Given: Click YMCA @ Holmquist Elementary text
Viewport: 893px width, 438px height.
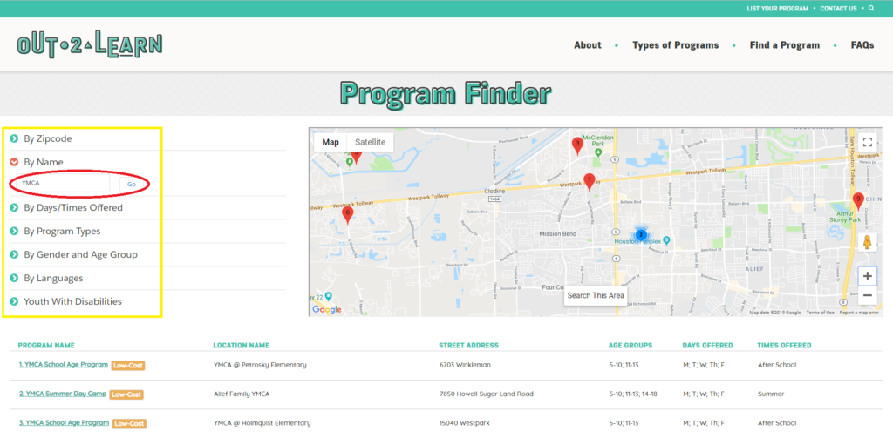Looking at the screenshot, I should click(x=262, y=423).
